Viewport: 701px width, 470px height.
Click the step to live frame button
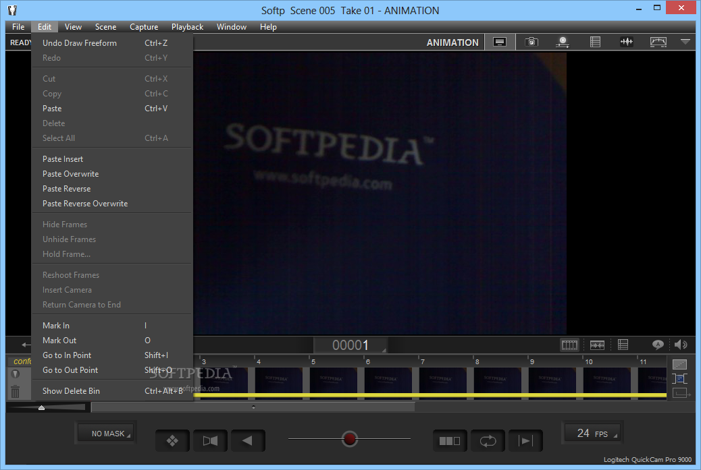click(x=525, y=441)
